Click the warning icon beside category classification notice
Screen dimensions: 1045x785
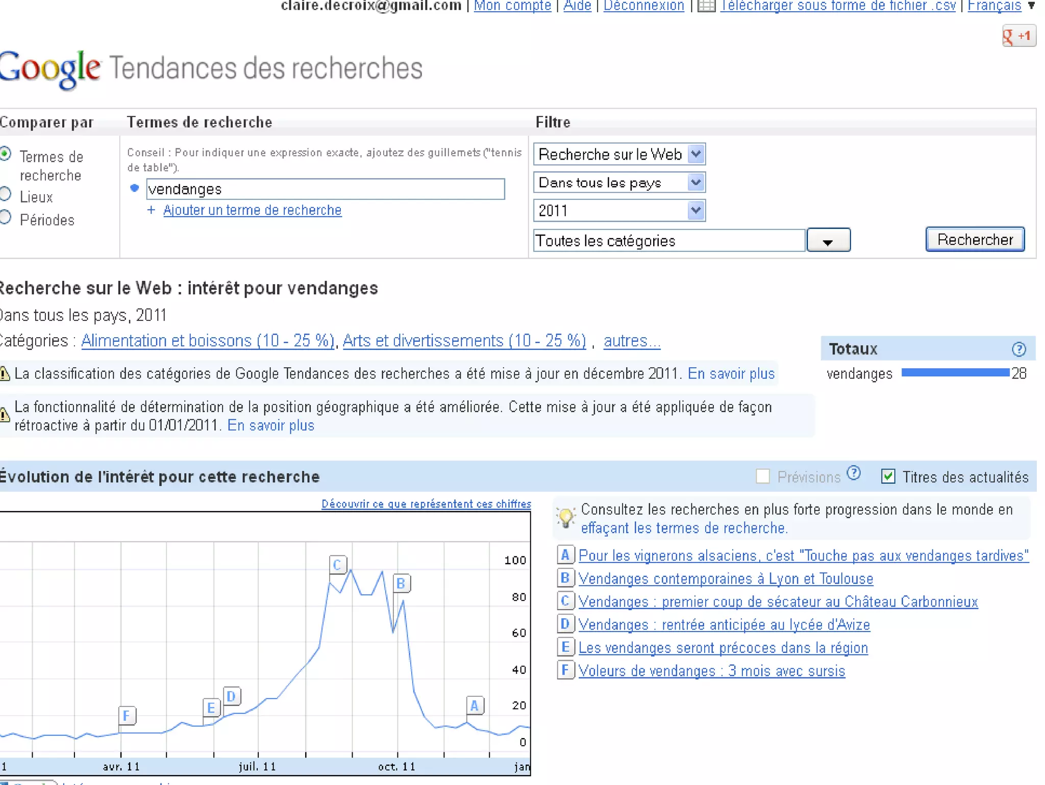pyautogui.click(x=5, y=374)
